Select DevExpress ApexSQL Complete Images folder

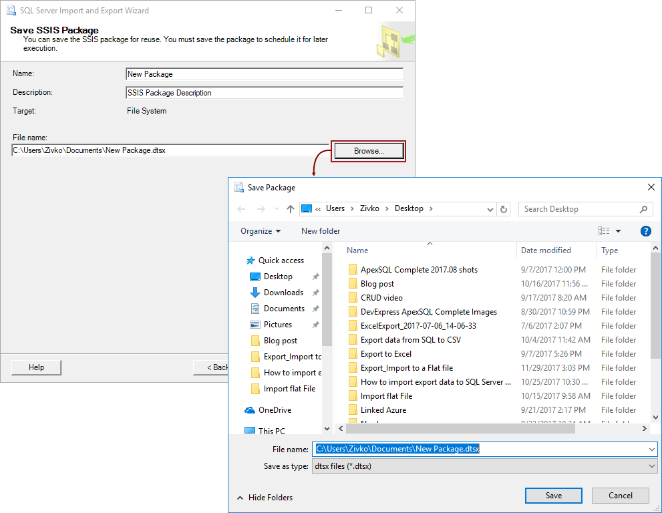(428, 311)
